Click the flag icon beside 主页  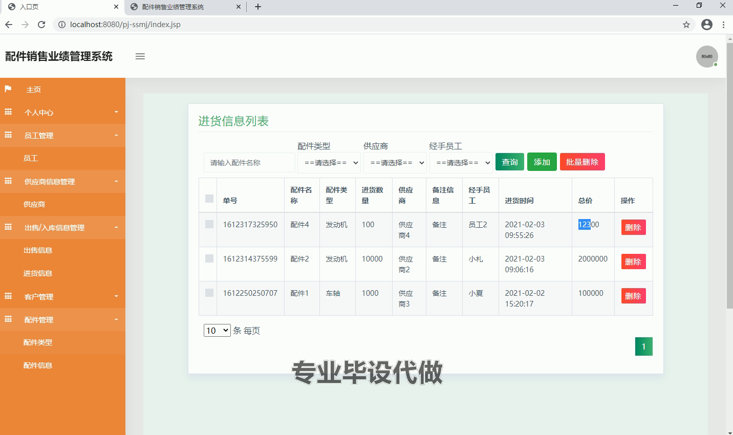8,89
